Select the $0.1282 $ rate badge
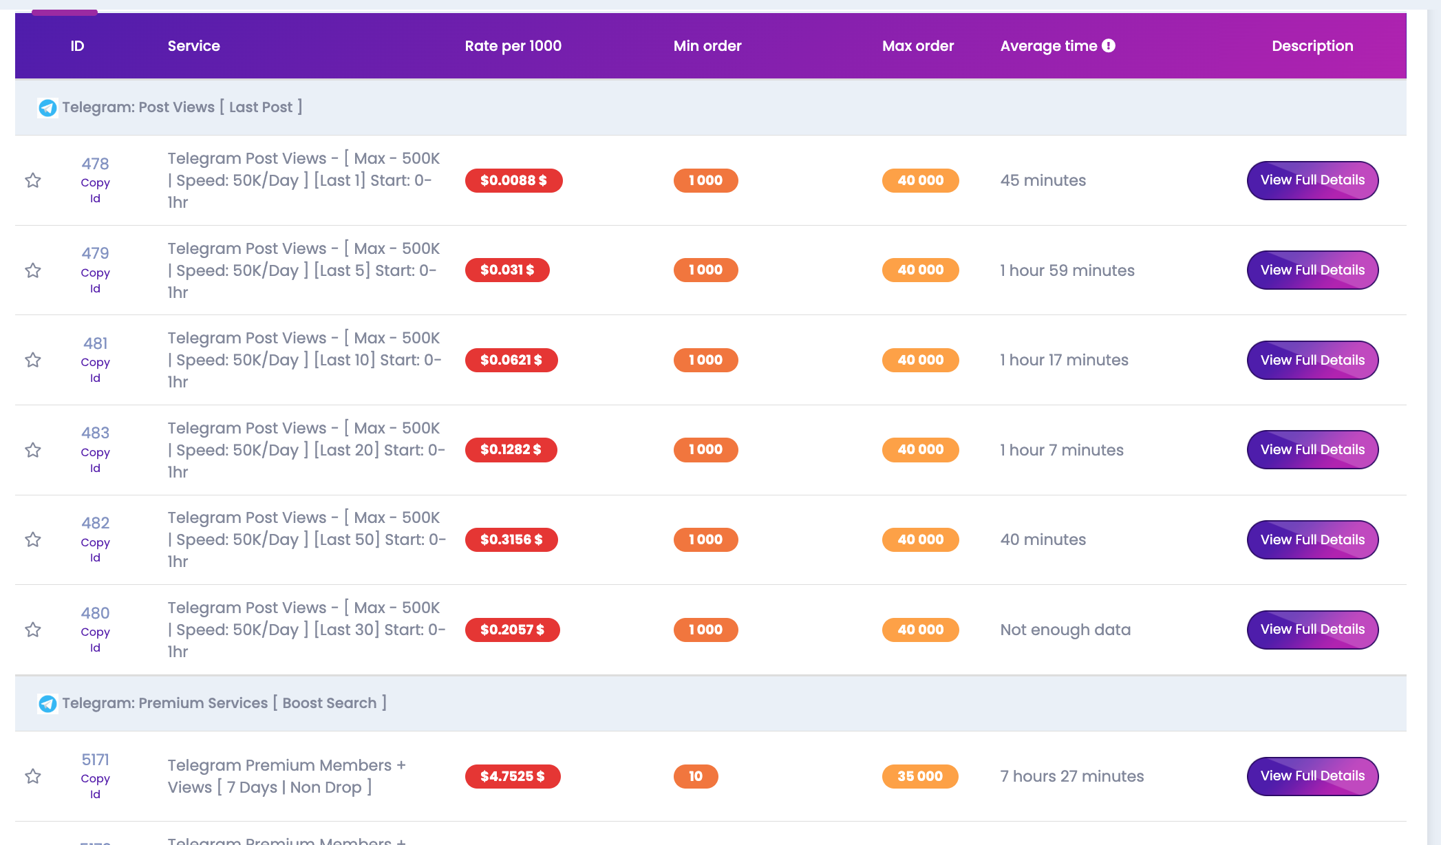The height and width of the screenshot is (845, 1441). [511, 450]
